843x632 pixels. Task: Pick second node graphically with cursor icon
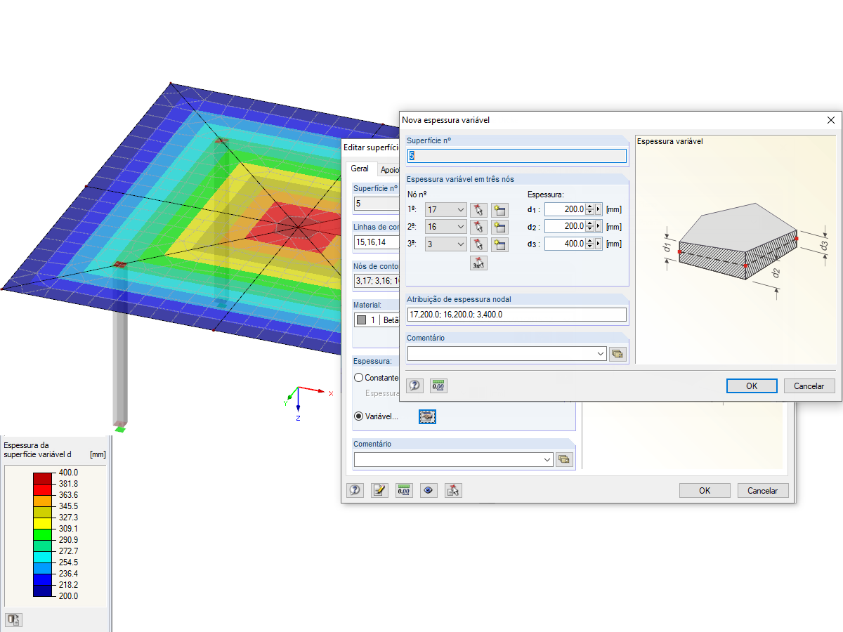tap(478, 227)
